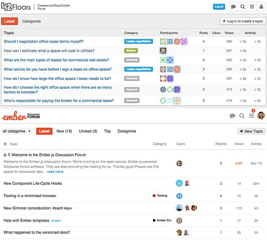The height and width of the screenshot is (242, 267).
Task: Click first avatar on New Glimmer consideration row
Action: pos(179,208)
